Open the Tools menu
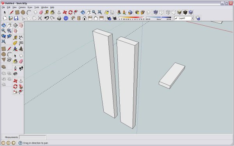Screen dimensions: 234x146 [x=37, y=7]
